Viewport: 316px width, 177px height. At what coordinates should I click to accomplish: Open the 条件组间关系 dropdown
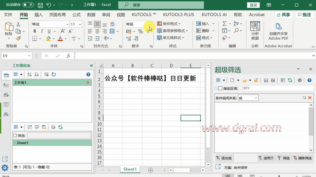tap(248, 98)
